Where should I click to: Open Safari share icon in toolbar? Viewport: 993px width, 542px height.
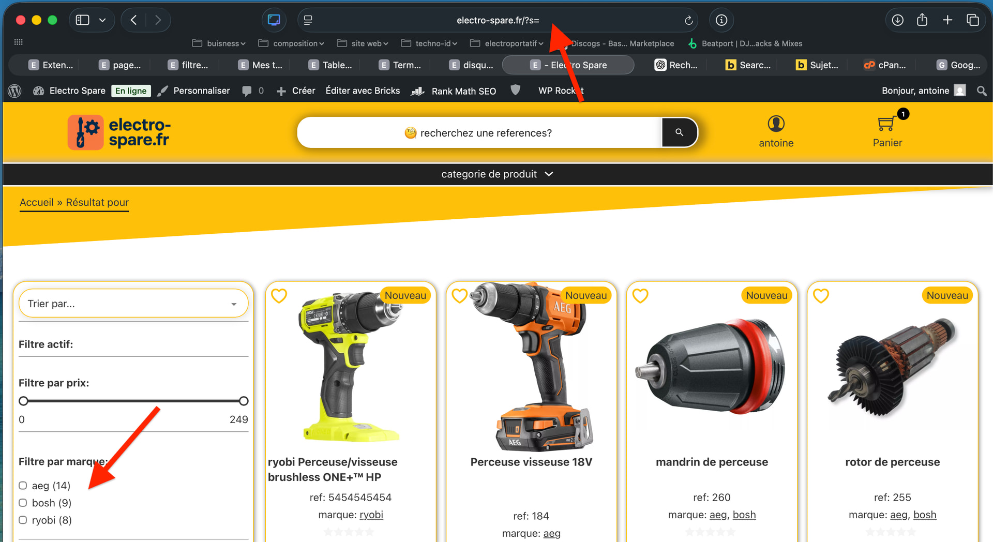click(x=922, y=20)
